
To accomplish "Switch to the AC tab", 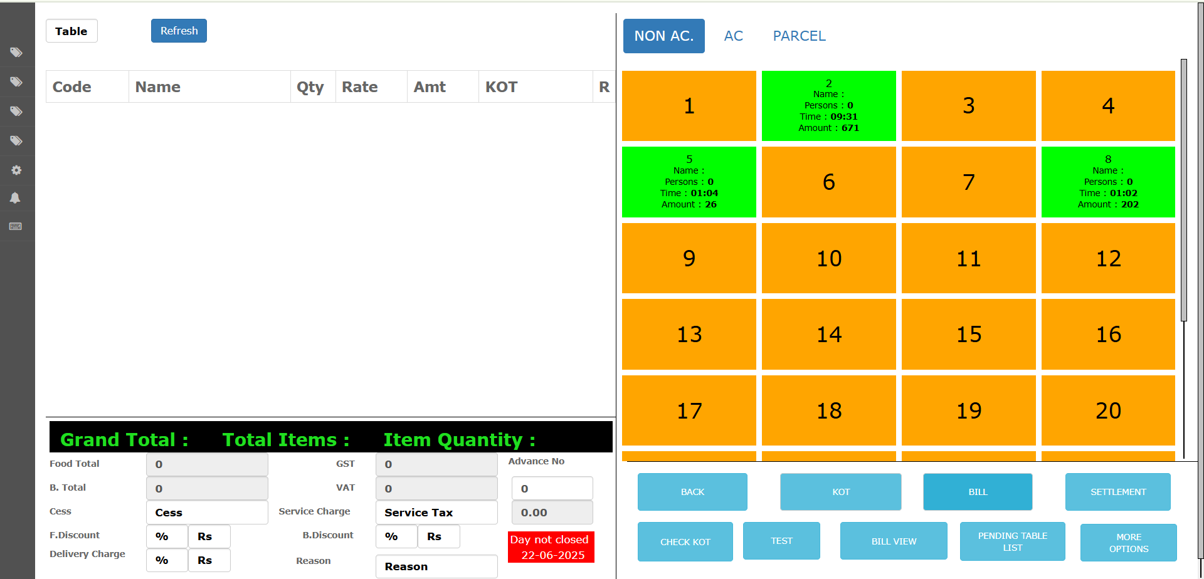I will coord(733,36).
